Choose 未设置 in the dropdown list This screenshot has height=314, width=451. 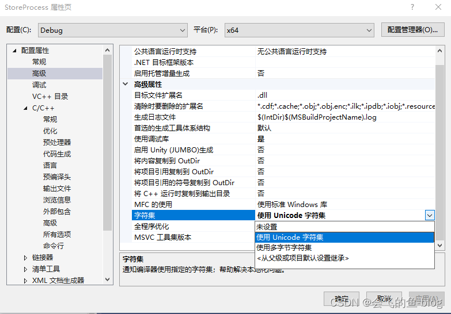[x=344, y=227]
